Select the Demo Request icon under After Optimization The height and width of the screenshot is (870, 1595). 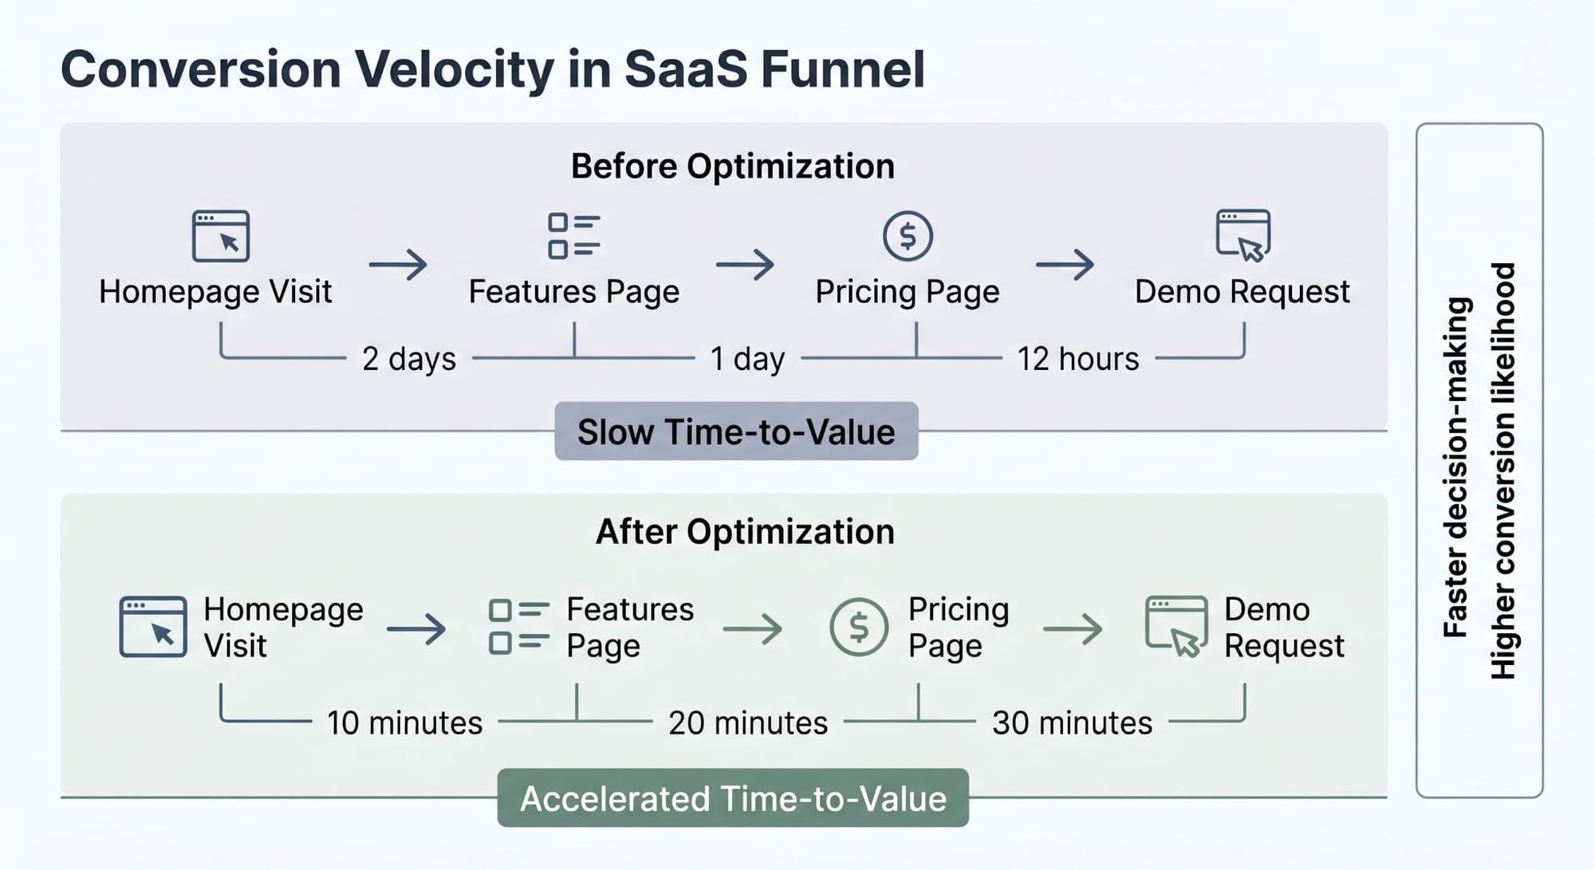(x=1176, y=627)
